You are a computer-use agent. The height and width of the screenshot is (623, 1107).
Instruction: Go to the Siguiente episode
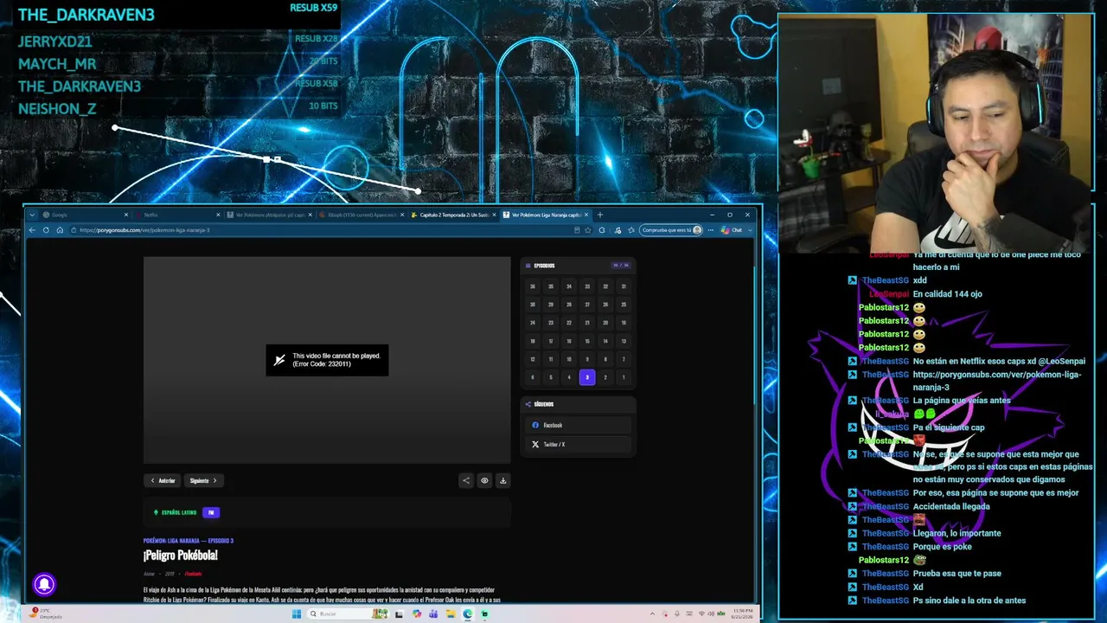coord(203,480)
